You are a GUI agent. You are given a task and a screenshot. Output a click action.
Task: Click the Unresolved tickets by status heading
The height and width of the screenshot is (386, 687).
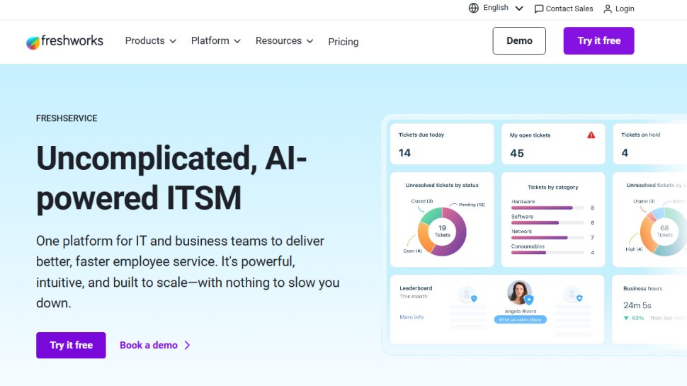click(442, 186)
